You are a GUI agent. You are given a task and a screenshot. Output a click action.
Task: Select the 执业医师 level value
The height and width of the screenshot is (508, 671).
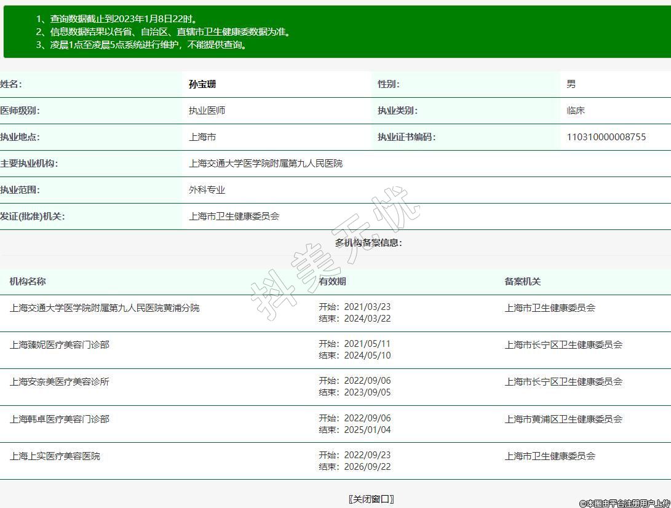(x=207, y=111)
